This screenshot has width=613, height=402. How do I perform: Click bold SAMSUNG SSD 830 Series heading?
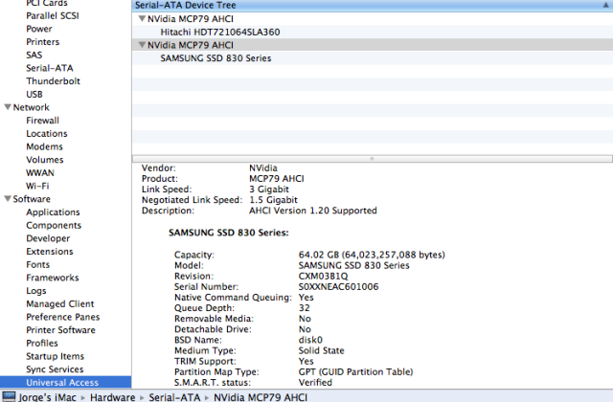[229, 233]
